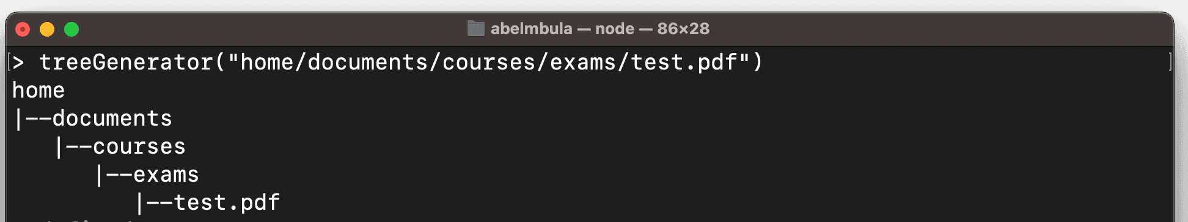
Task: Place cursor on treeGenerator function name
Action: click(x=126, y=62)
